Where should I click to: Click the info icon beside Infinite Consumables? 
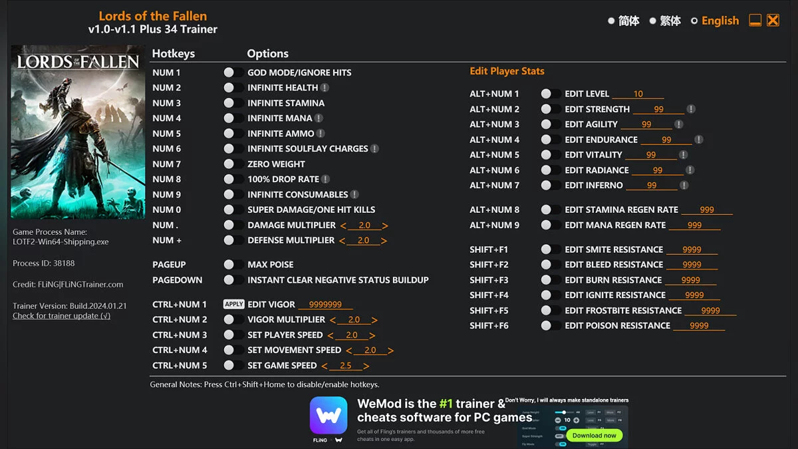point(354,195)
